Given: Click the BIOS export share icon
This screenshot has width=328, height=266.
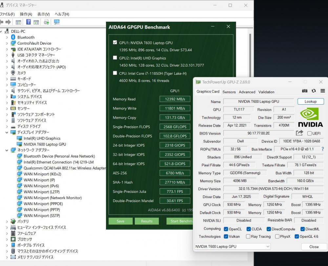Looking at the screenshot, I should click(x=299, y=133).
